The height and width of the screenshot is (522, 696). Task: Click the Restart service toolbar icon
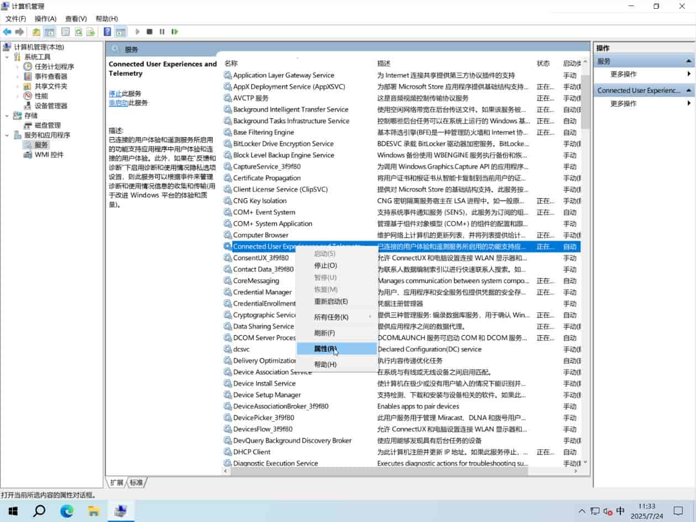[x=175, y=32]
